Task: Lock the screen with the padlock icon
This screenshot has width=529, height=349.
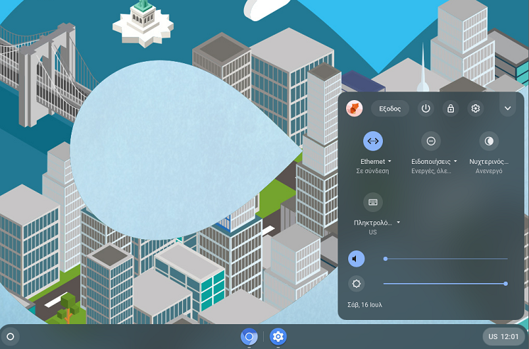Action: click(450, 109)
